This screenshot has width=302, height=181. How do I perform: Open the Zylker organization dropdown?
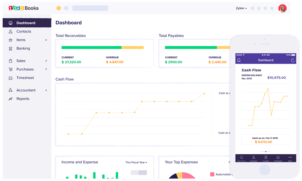(x=241, y=8)
